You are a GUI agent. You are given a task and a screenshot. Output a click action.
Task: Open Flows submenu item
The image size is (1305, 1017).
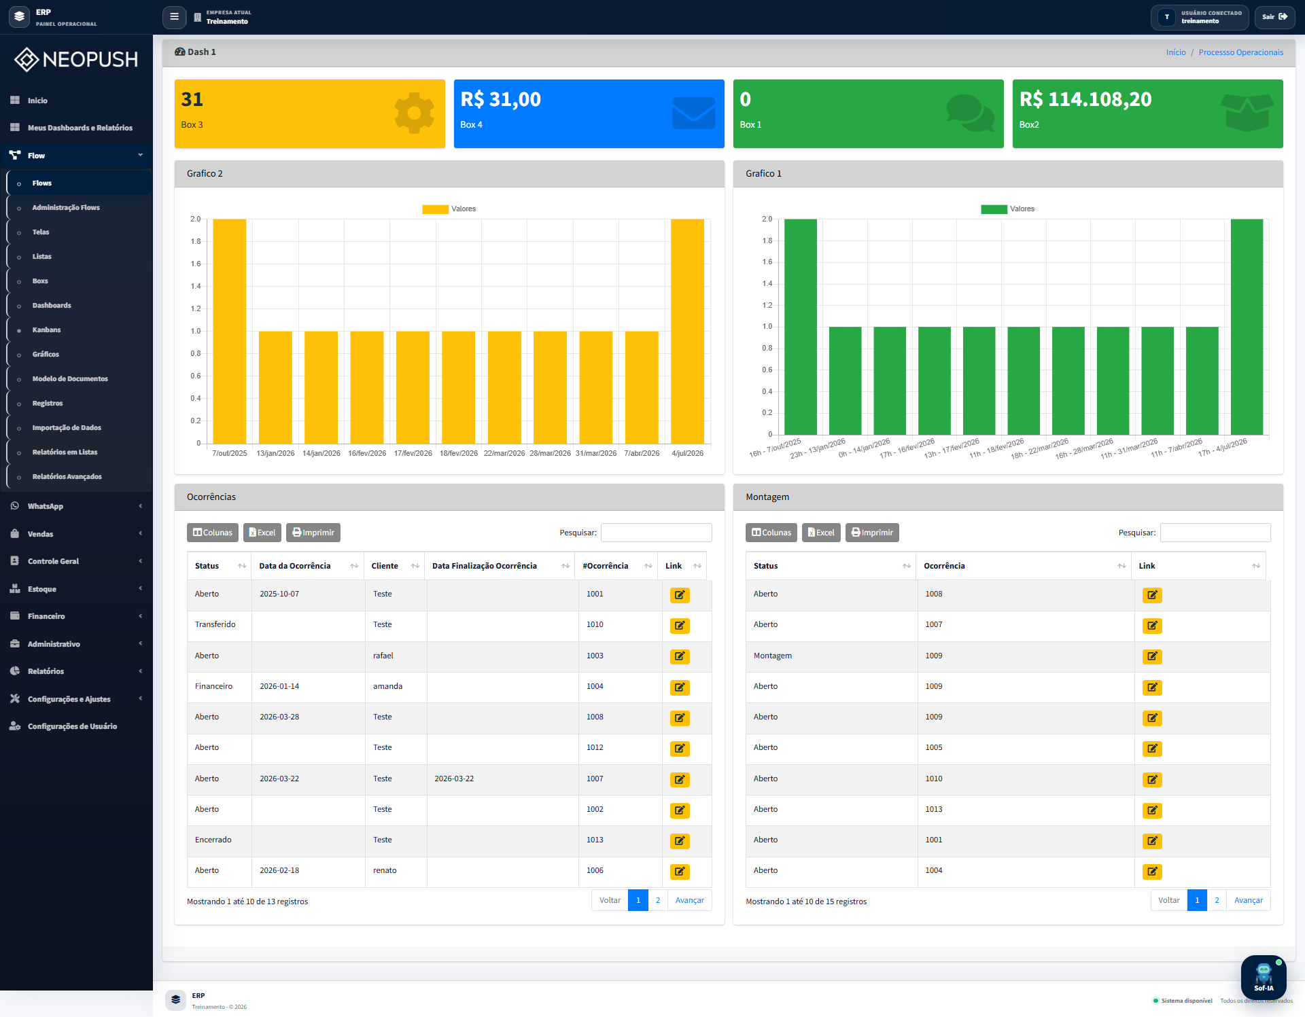tap(79, 183)
